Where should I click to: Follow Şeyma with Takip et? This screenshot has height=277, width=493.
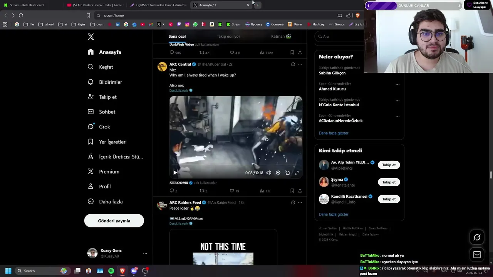tap(389, 182)
